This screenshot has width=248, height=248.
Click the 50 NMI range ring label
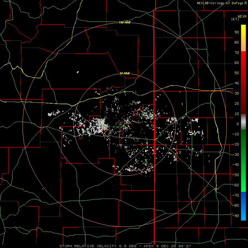tap(125, 73)
